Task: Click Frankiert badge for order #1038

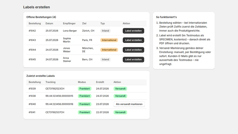Action: tap(84, 96)
